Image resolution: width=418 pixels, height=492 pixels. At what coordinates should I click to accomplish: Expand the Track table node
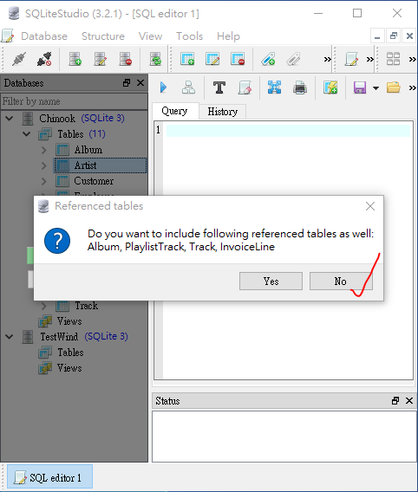pos(44,306)
